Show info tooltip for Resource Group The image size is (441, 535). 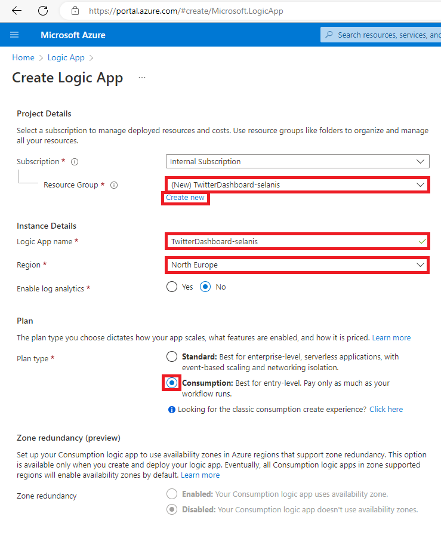114,185
